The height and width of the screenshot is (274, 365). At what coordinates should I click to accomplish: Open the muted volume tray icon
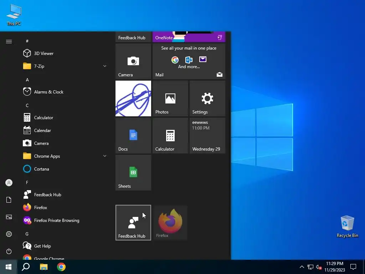[x=319, y=267]
